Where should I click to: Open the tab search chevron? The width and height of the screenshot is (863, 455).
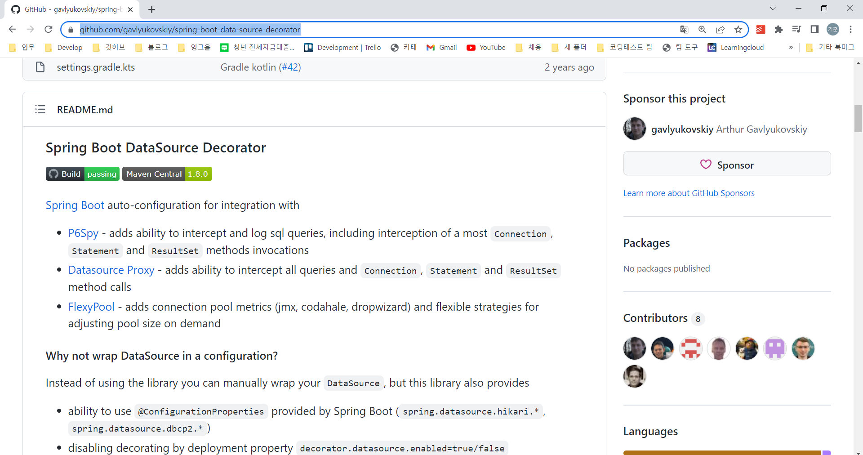tap(773, 9)
